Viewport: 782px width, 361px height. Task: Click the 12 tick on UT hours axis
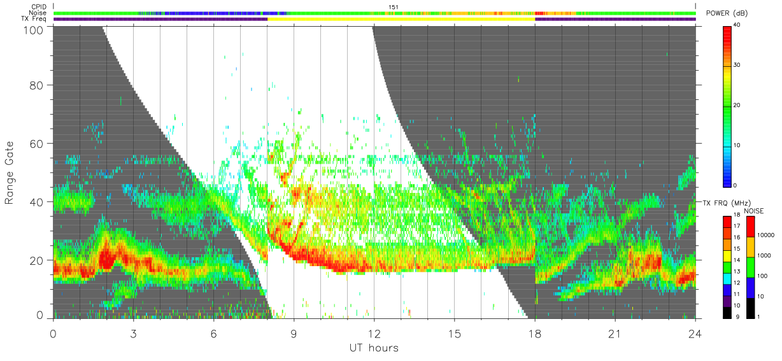tap(374, 333)
